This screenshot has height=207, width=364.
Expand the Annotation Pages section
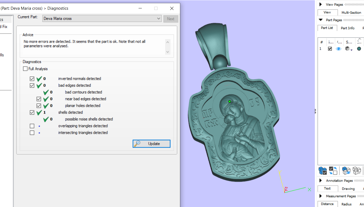(320, 181)
